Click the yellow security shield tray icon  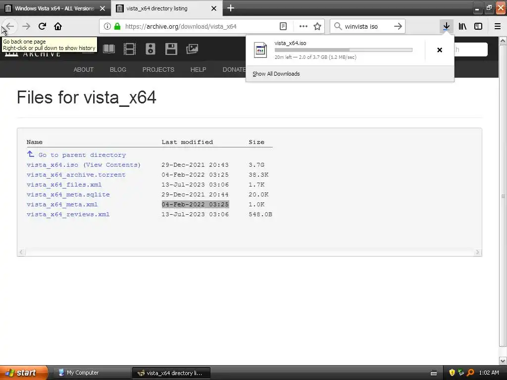coord(452,373)
